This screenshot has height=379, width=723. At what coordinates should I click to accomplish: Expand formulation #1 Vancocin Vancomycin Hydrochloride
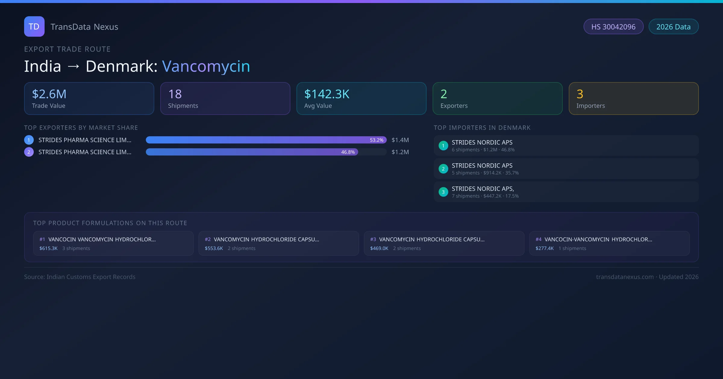pos(113,243)
